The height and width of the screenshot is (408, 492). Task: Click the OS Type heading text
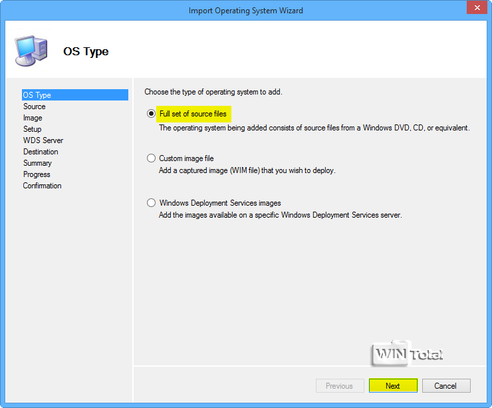tap(86, 51)
